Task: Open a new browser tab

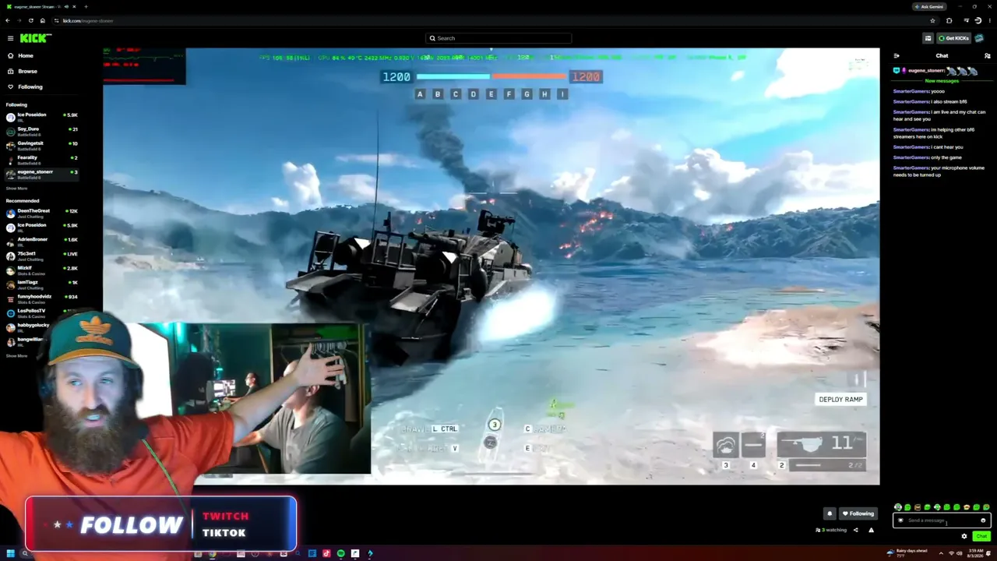Action: click(86, 6)
